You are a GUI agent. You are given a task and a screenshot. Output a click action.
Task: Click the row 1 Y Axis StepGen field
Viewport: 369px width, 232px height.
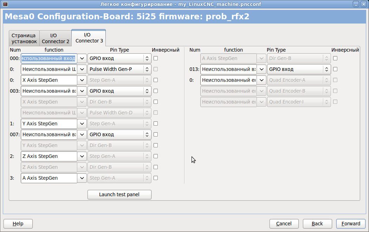pos(49,124)
